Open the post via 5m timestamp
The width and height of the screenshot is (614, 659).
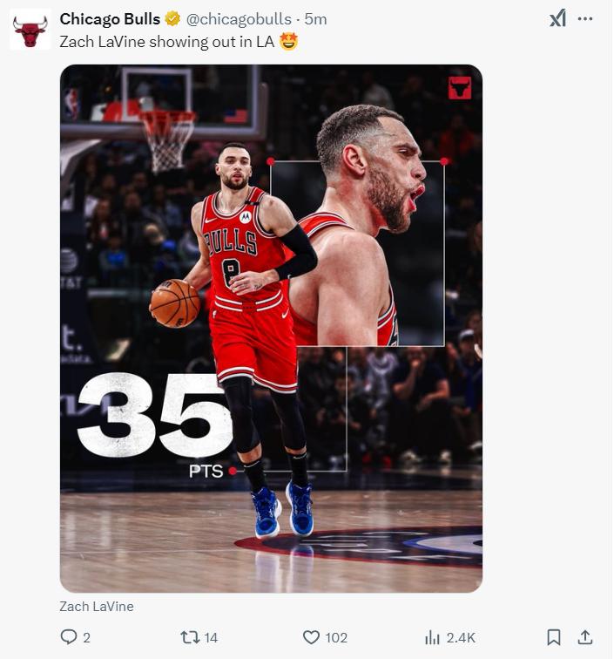click(315, 19)
